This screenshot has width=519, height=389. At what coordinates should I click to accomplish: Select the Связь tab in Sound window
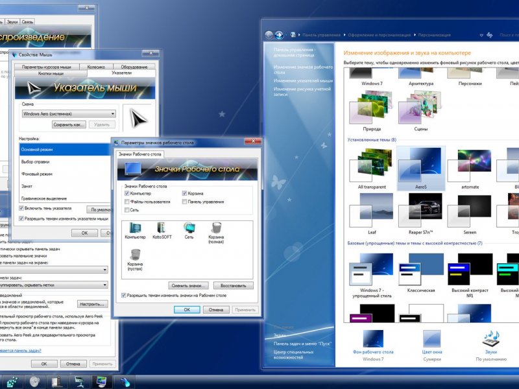coord(27,22)
